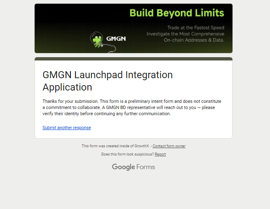
Task: Report this form as suspicious
Action: (x=160, y=154)
